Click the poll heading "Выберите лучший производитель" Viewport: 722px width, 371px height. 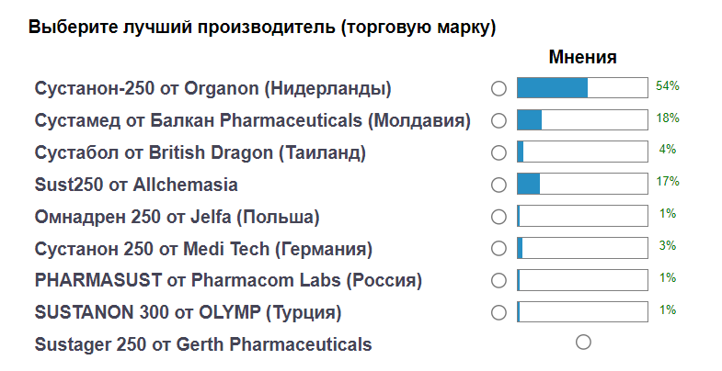pos(262,27)
